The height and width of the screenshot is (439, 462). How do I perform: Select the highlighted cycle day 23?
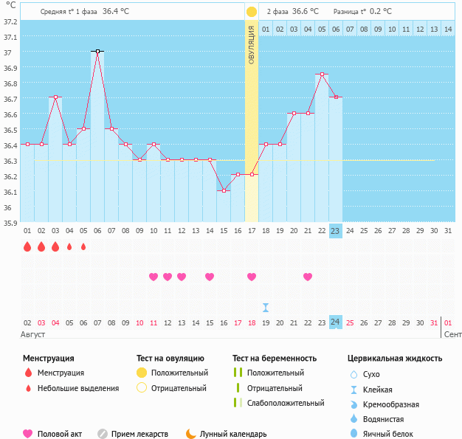[335, 230]
